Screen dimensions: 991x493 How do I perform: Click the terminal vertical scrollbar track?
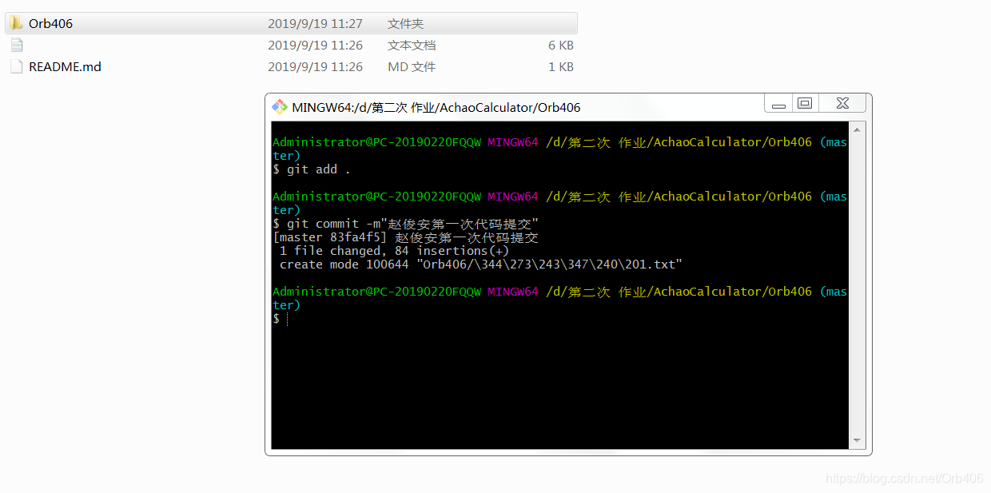click(858, 285)
